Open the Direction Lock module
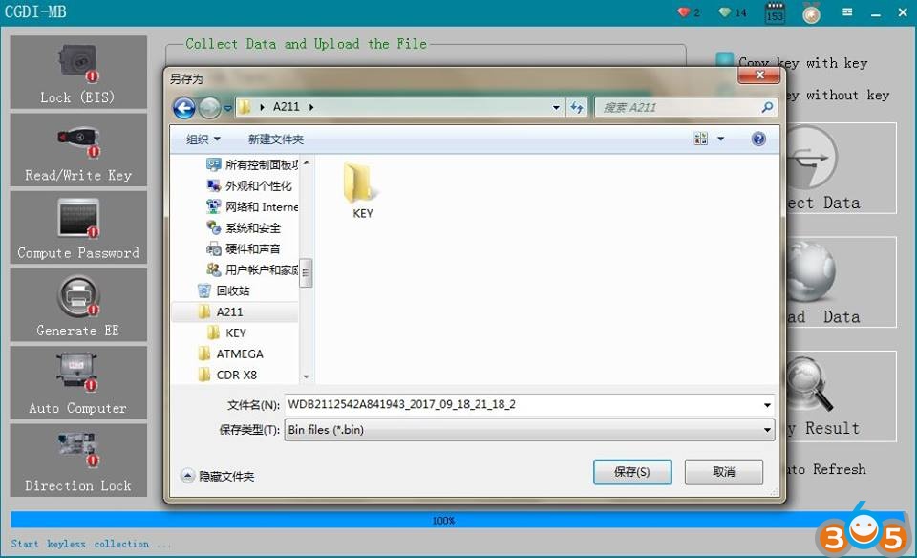The image size is (917, 558). coord(77,460)
